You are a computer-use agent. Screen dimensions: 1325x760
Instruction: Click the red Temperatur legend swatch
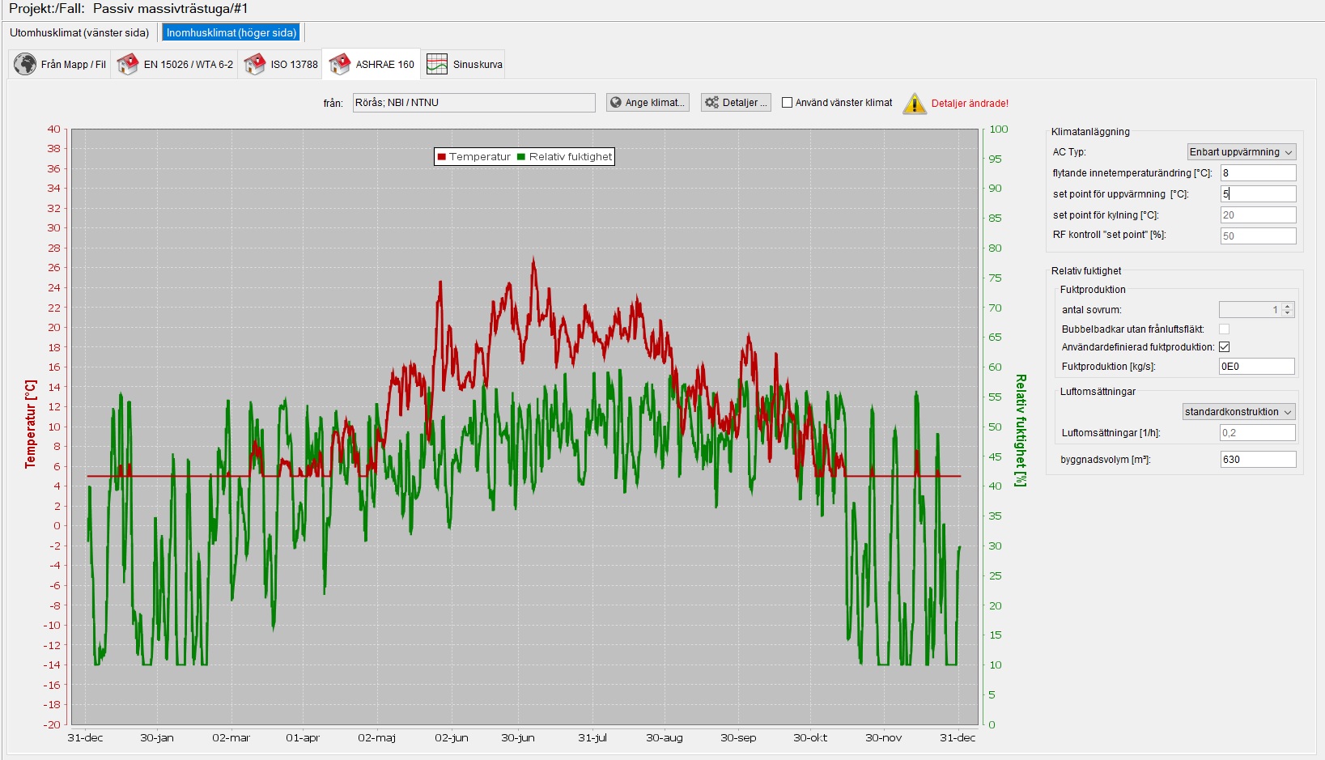pyautogui.click(x=442, y=157)
